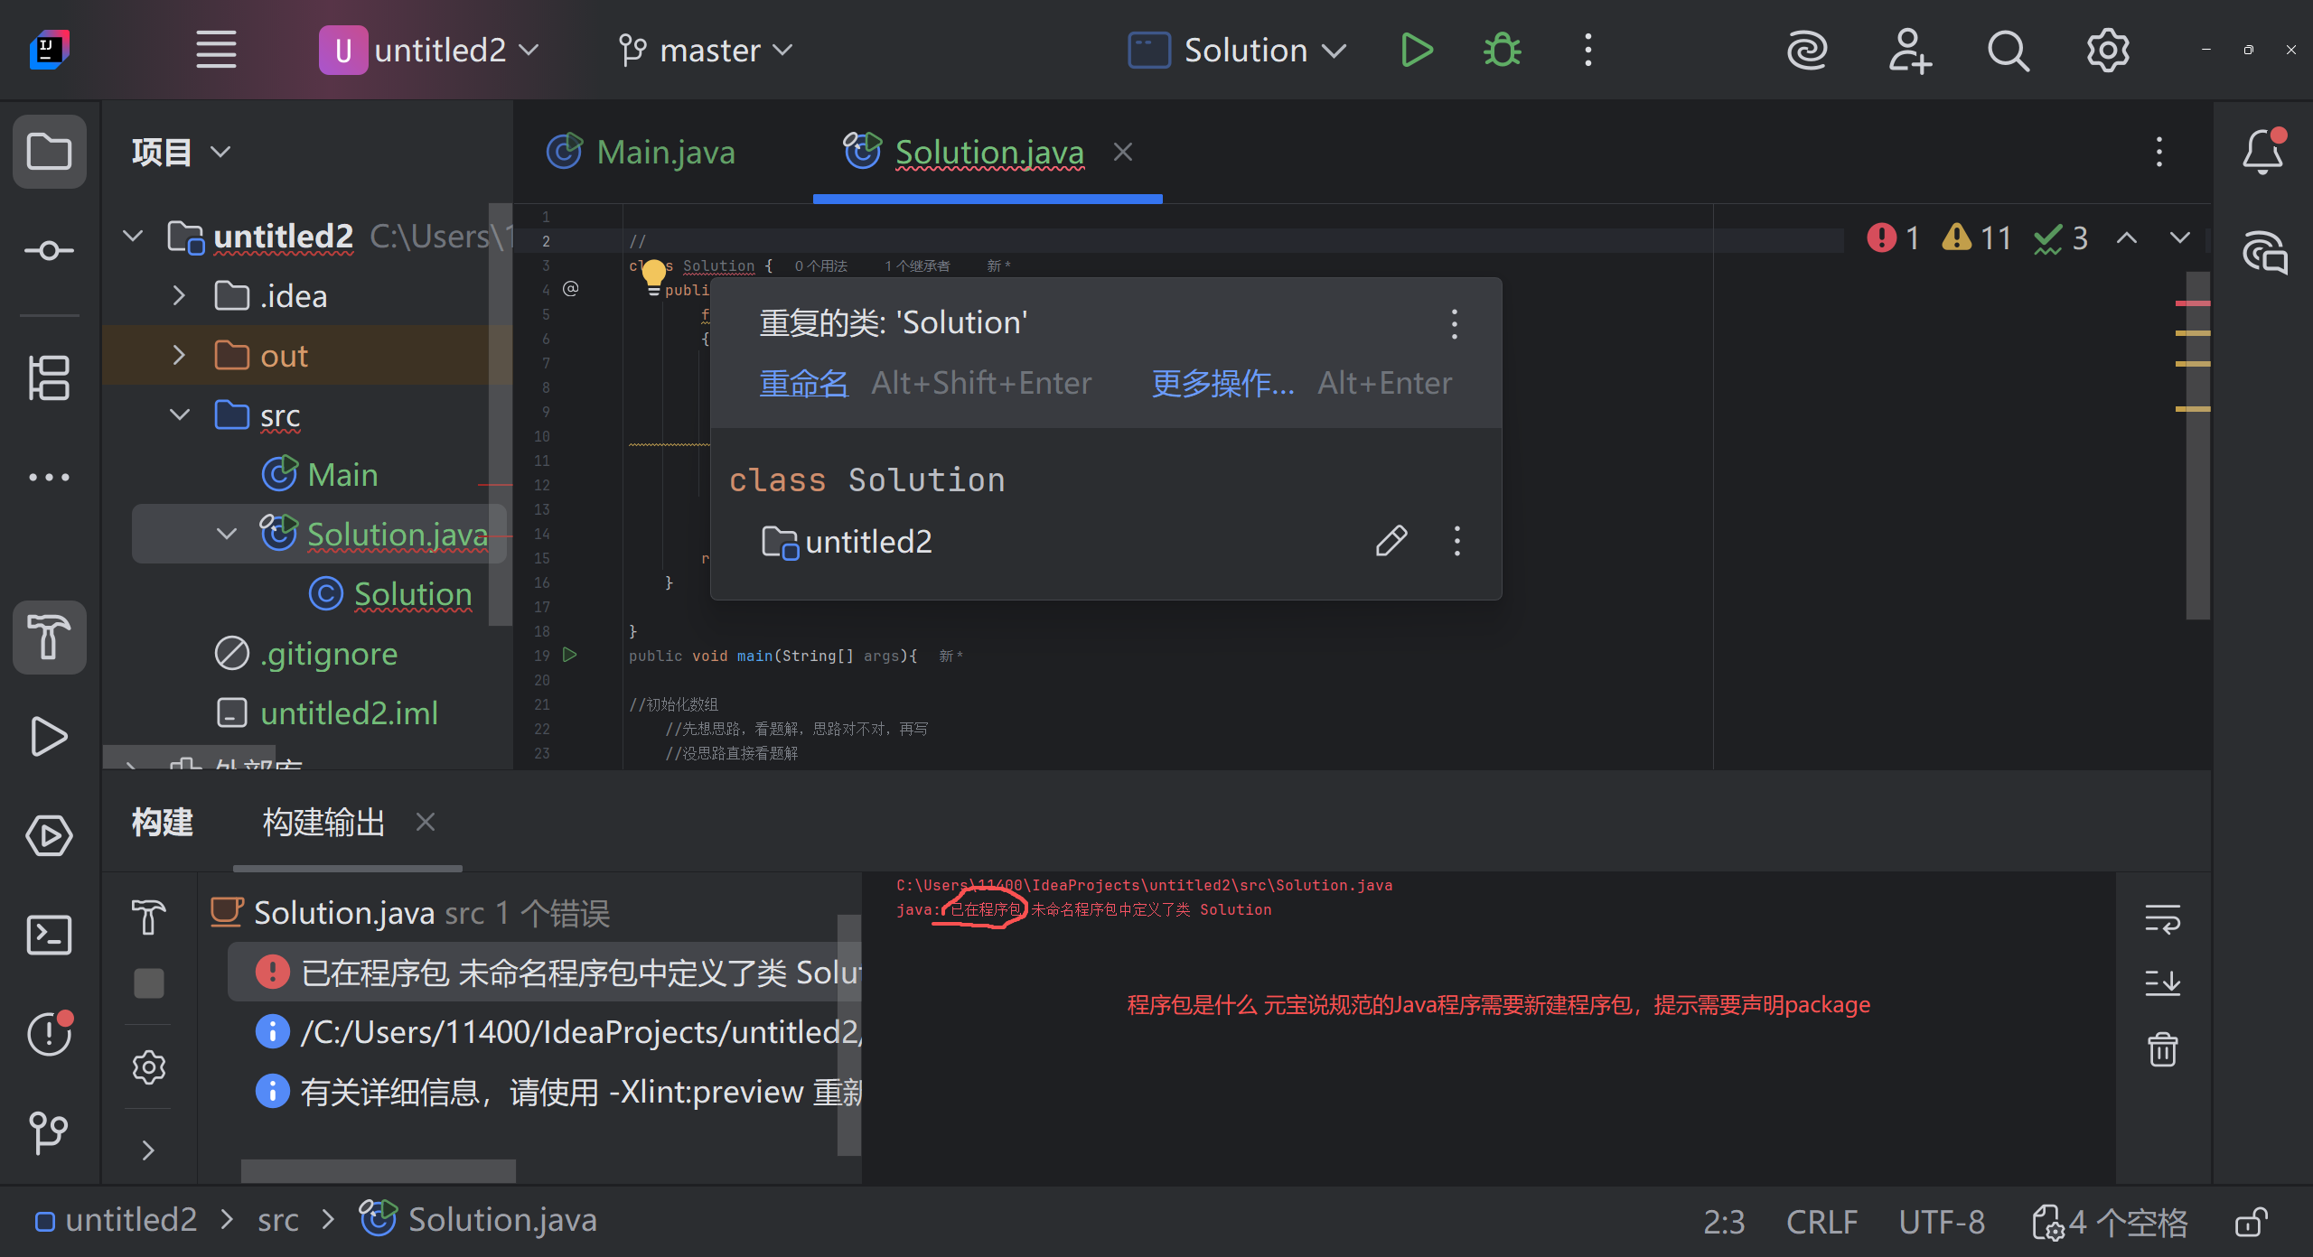Toggle read-only lock in status bar

pos(2251,1223)
